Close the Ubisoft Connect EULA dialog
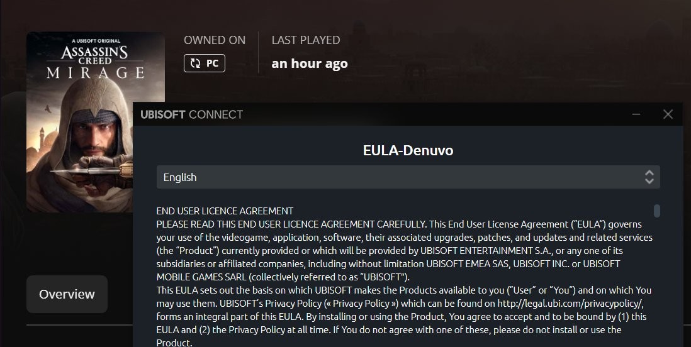The height and width of the screenshot is (347, 691). pos(668,114)
